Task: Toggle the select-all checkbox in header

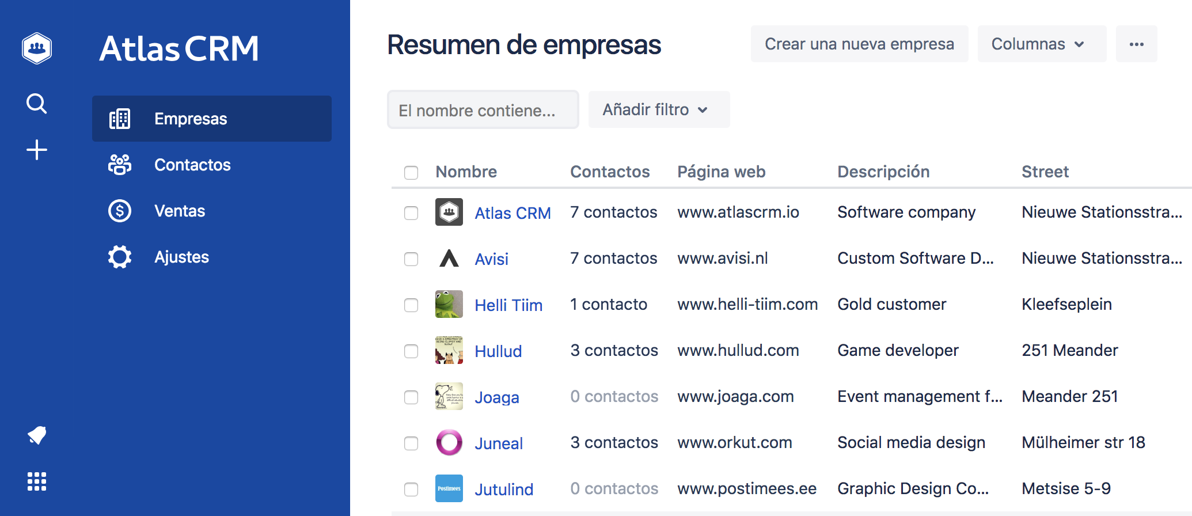Action: [411, 172]
